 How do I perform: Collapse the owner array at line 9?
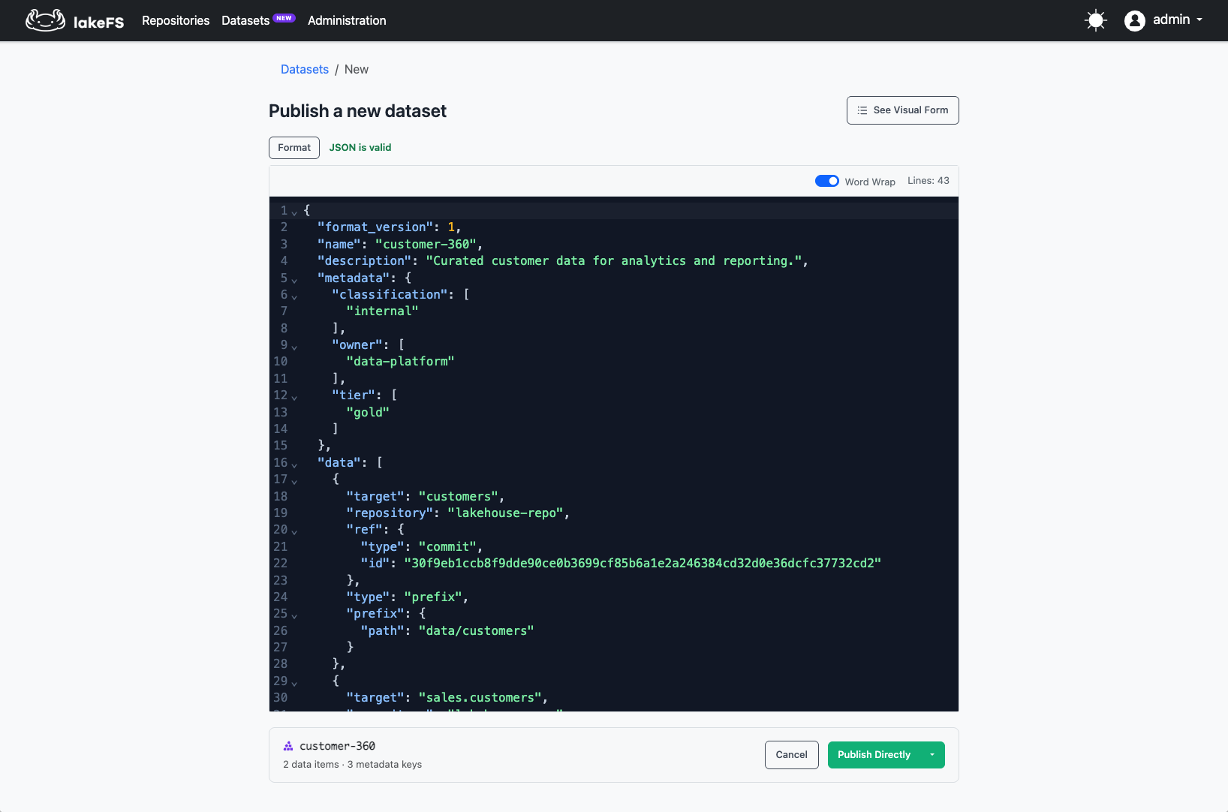click(294, 347)
